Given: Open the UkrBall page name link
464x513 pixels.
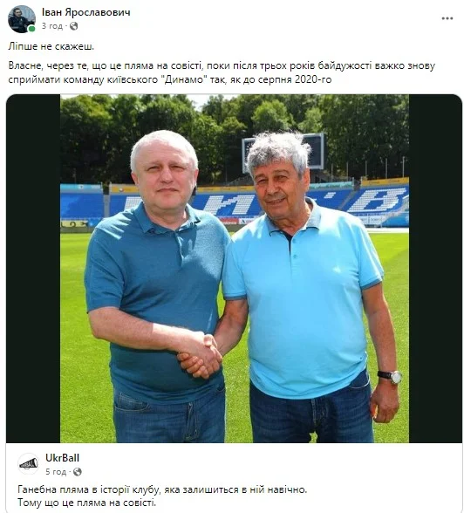Looking at the screenshot, I should tap(62, 458).
